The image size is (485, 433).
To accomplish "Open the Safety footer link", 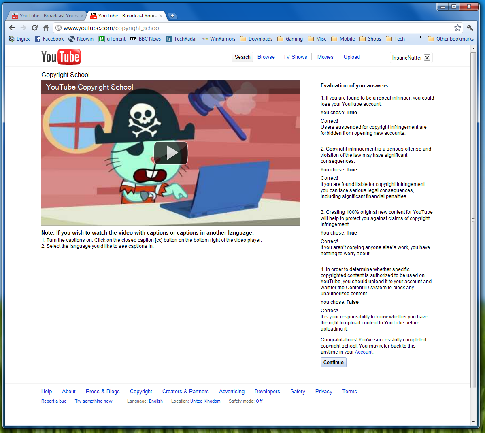I will tap(298, 392).
